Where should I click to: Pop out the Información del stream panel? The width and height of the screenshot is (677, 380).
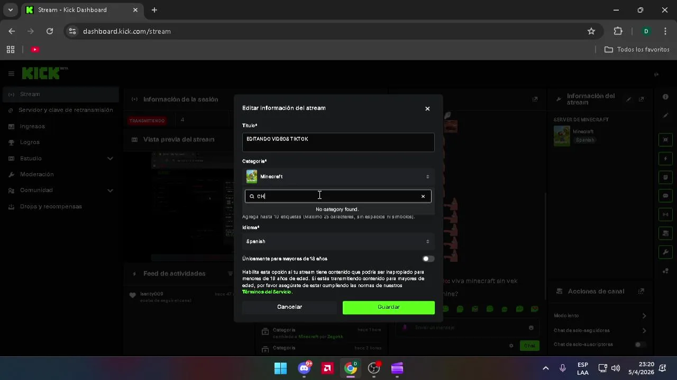[641, 99]
